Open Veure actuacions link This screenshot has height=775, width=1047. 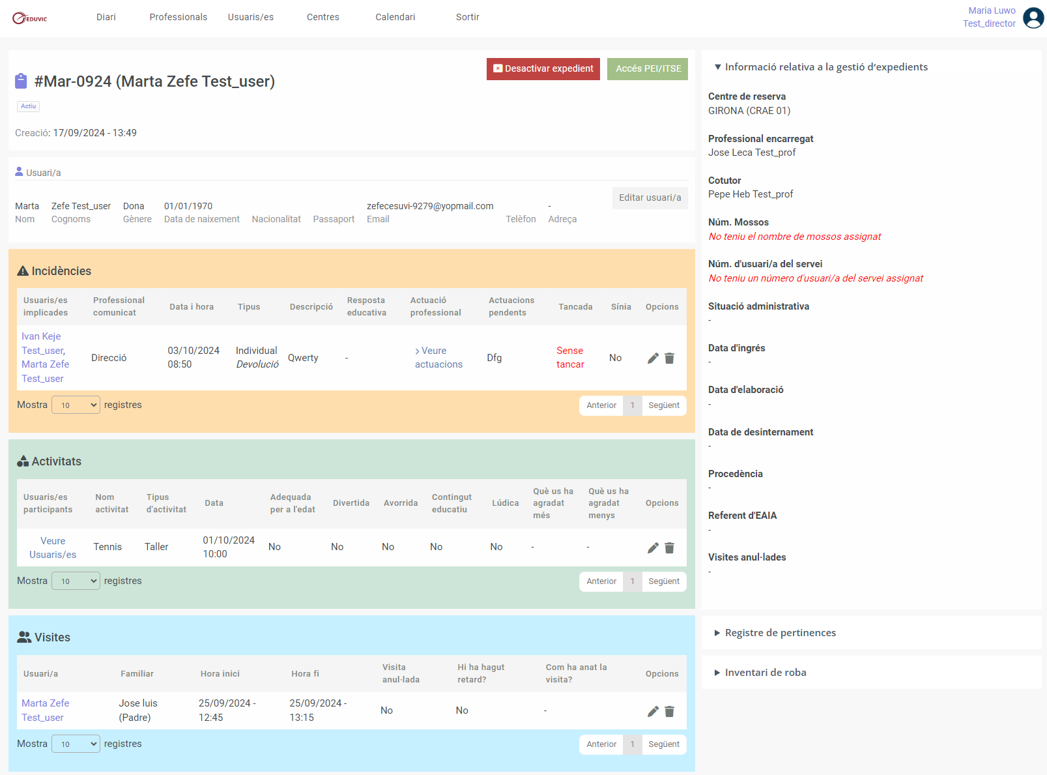(x=438, y=357)
